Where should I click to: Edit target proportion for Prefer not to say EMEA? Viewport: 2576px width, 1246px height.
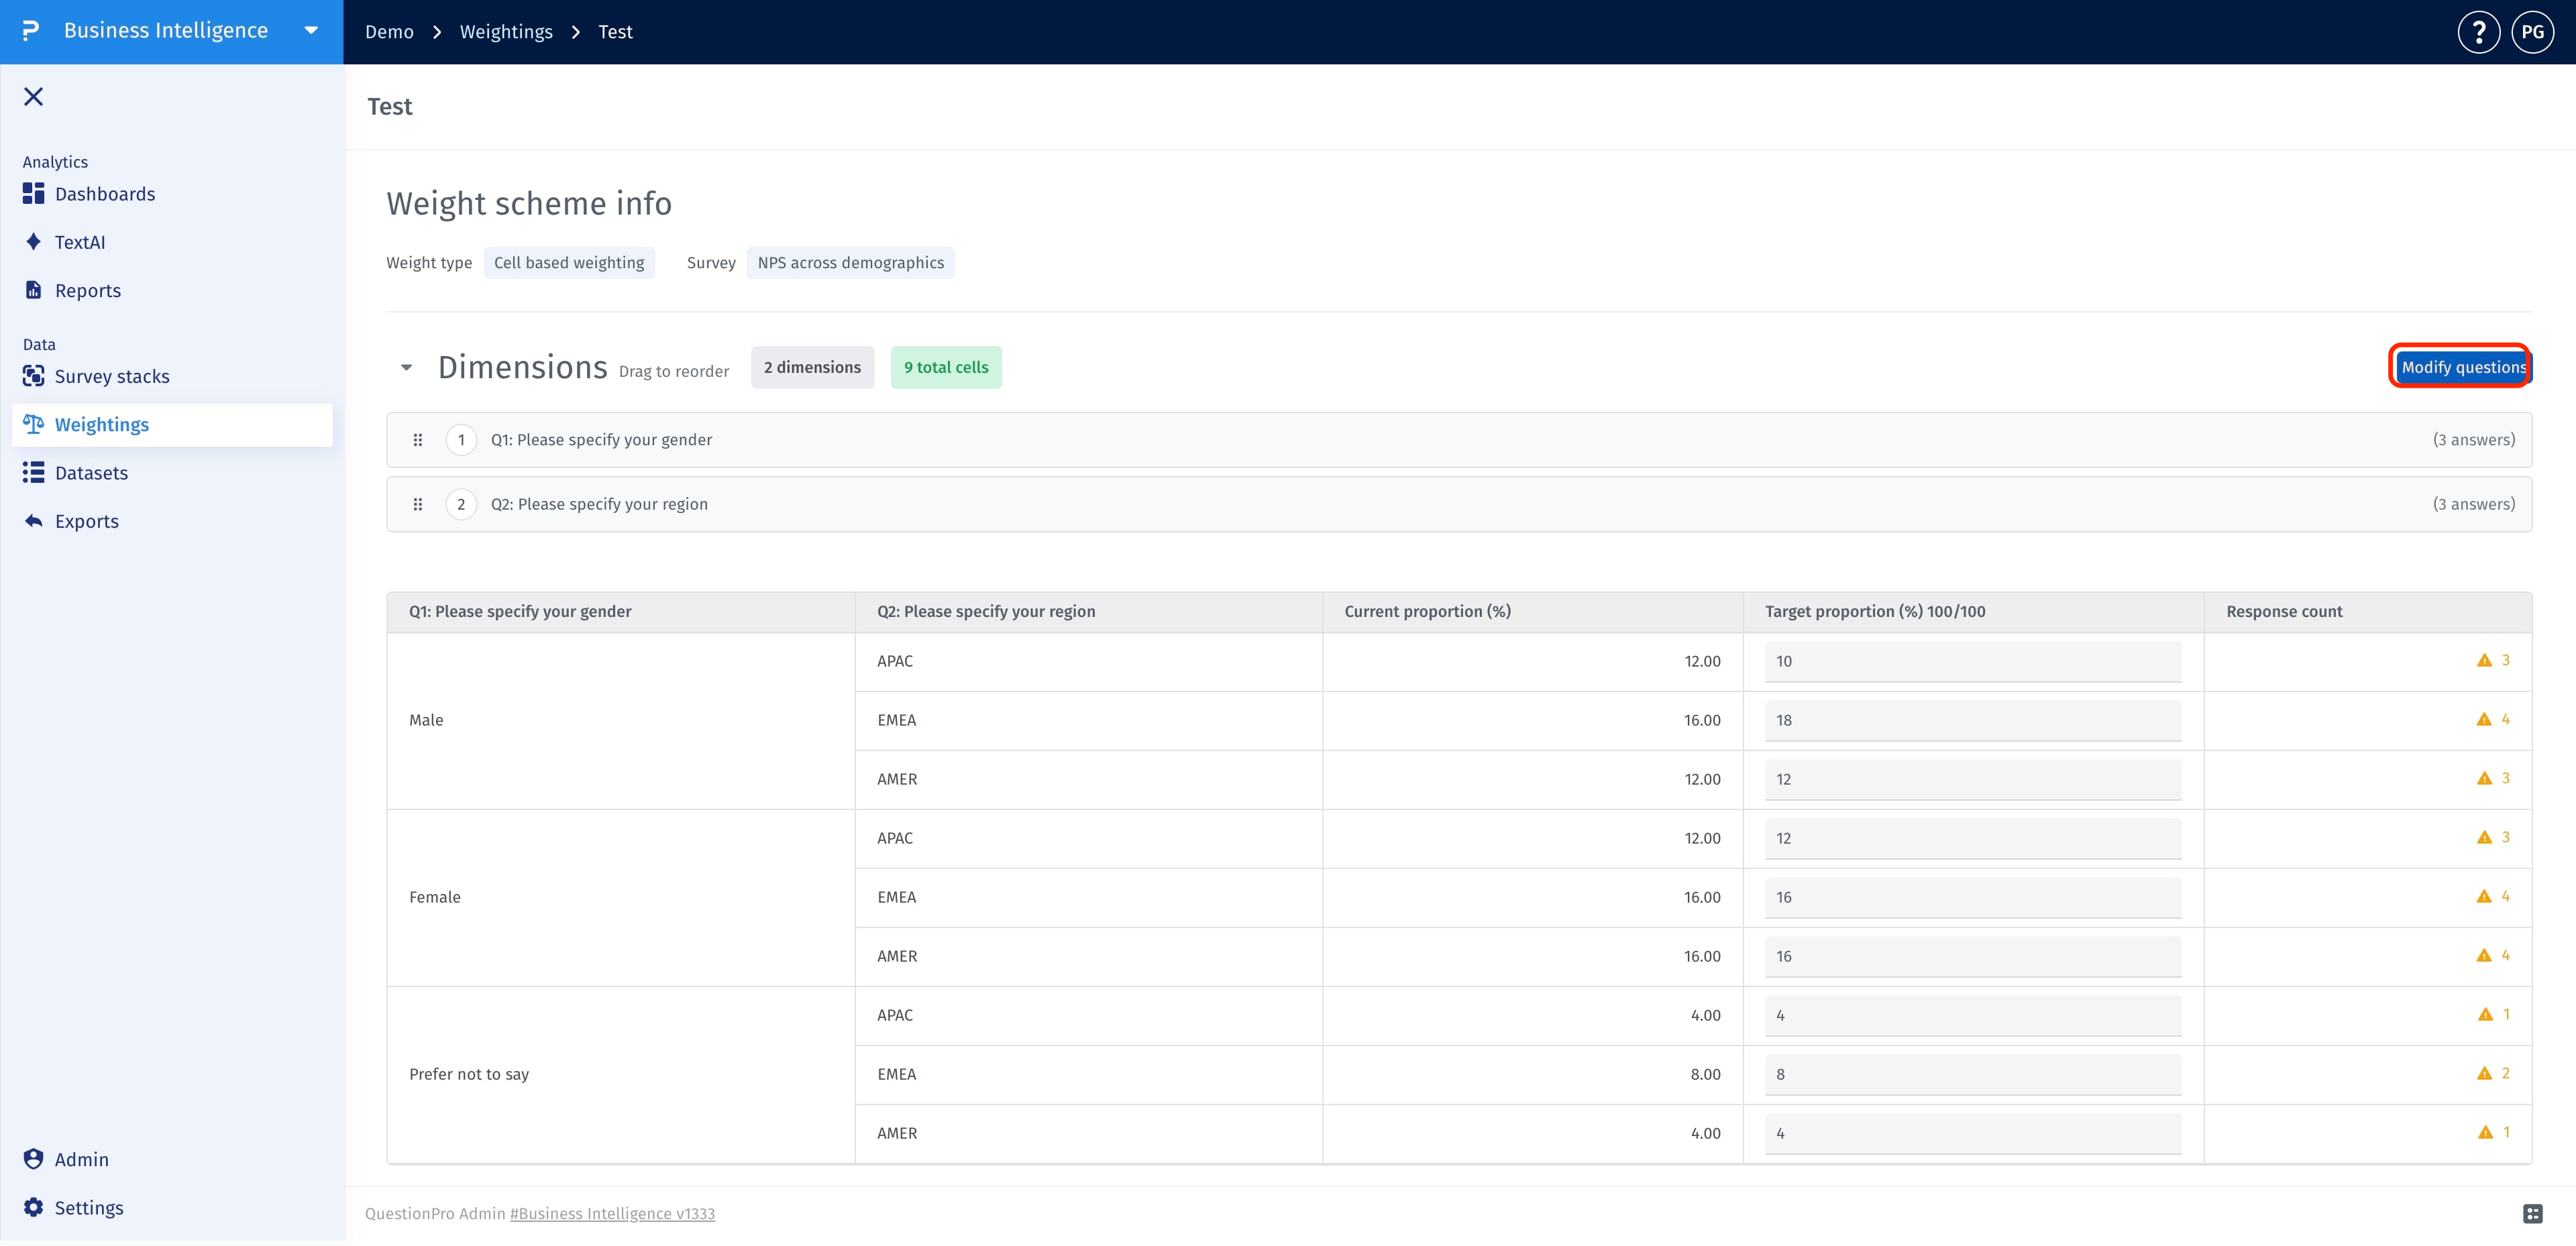1973,1075
